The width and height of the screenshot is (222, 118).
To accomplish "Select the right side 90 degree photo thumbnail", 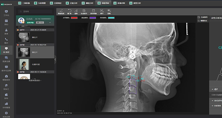I will [24, 65].
